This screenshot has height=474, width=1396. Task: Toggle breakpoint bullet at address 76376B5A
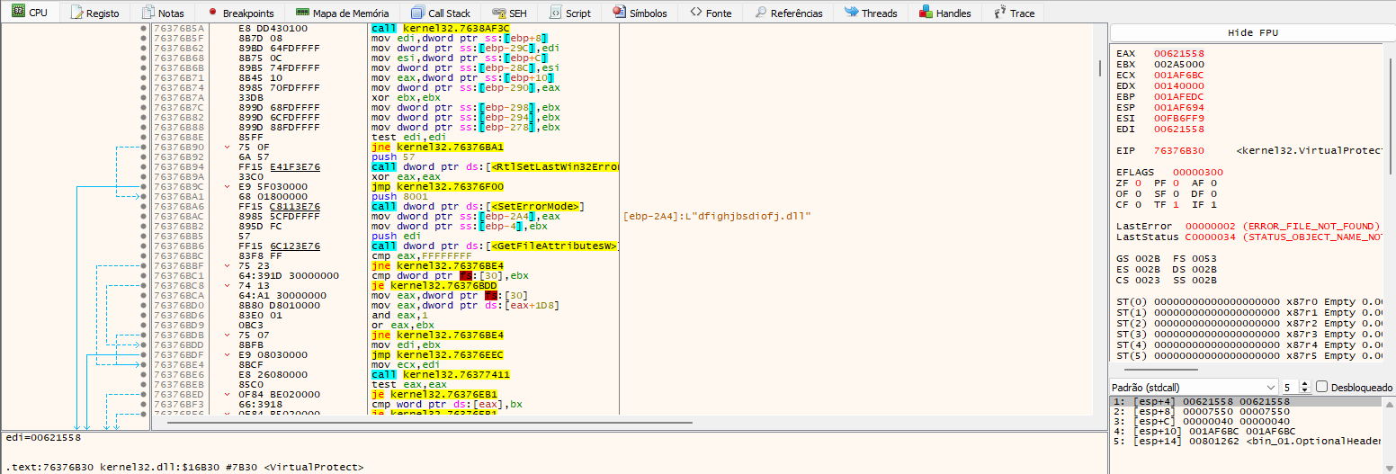(x=144, y=29)
